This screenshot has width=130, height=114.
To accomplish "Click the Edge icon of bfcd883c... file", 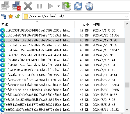I will pyautogui.click(x=3, y=85).
